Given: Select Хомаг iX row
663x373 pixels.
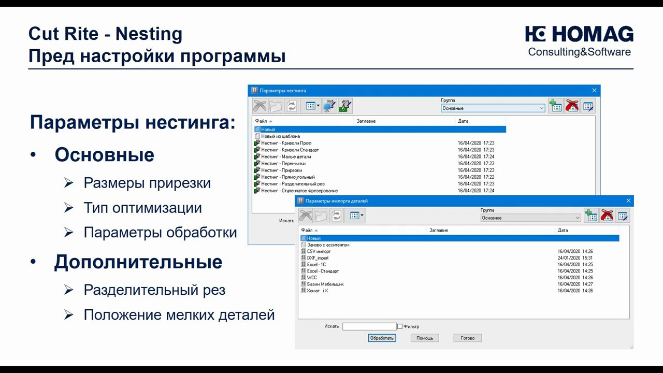Looking at the screenshot, I should click(x=459, y=291).
